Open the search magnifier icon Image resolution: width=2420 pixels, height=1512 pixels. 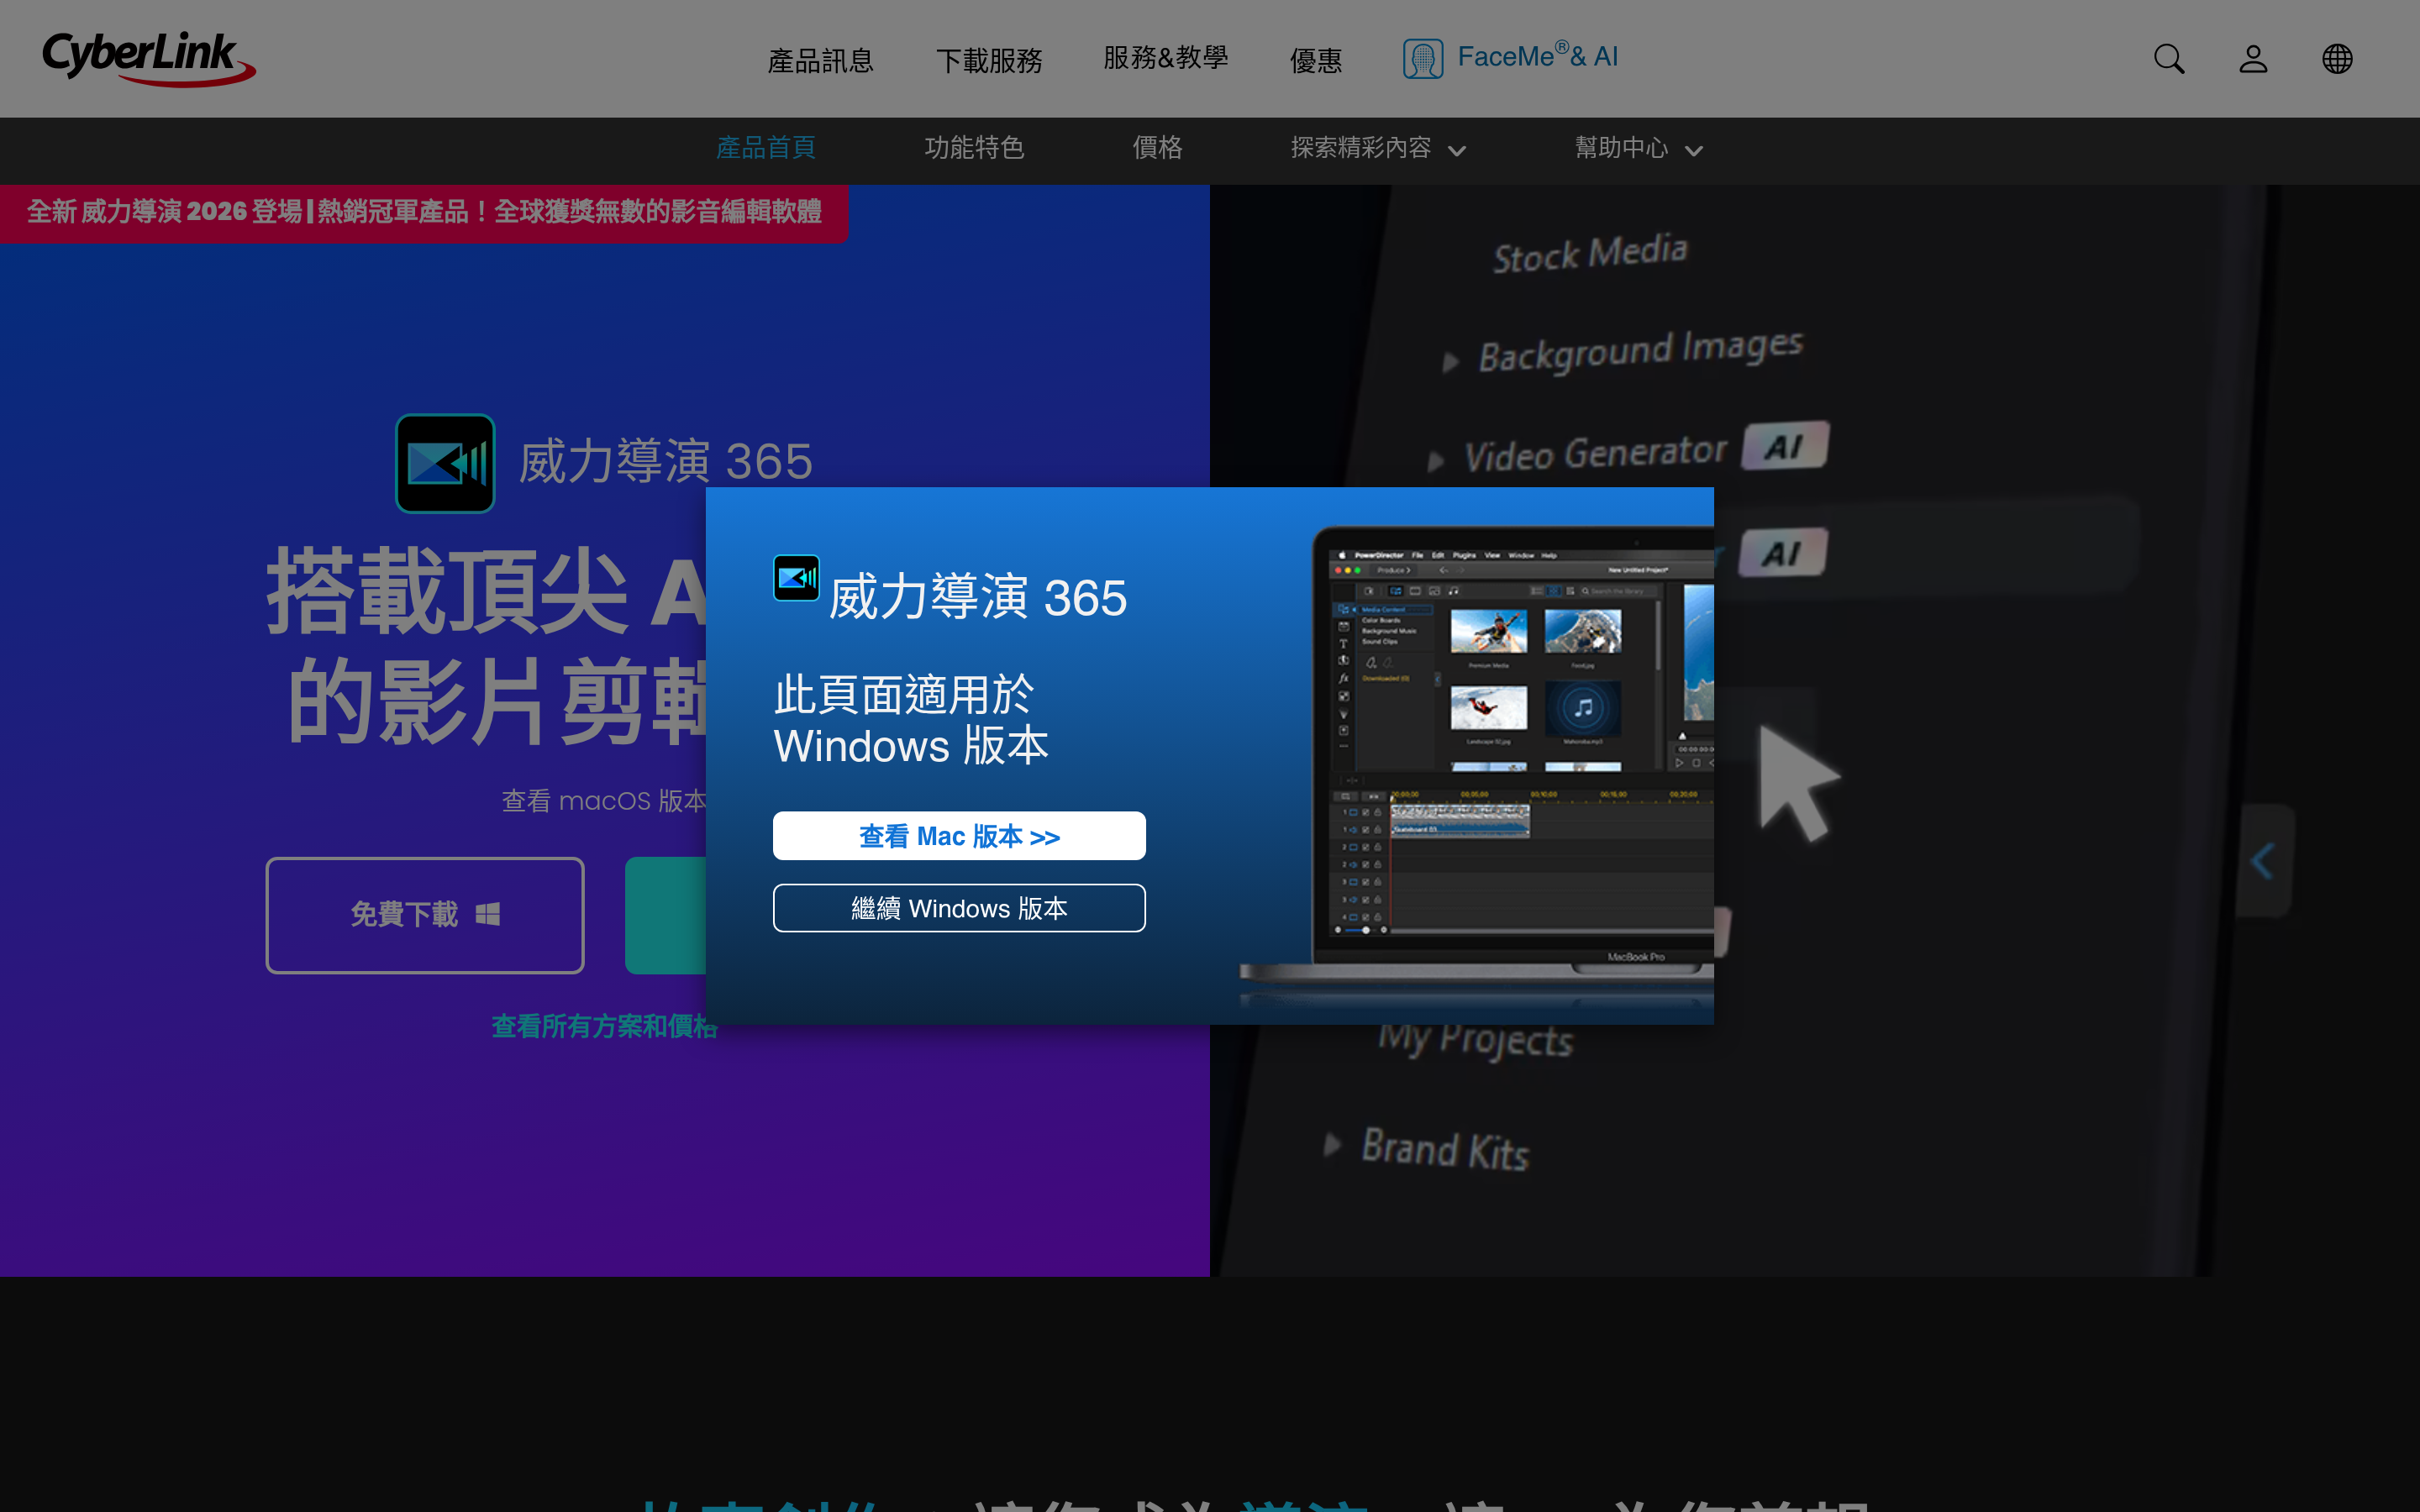pyautogui.click(x=2168, y=59)
